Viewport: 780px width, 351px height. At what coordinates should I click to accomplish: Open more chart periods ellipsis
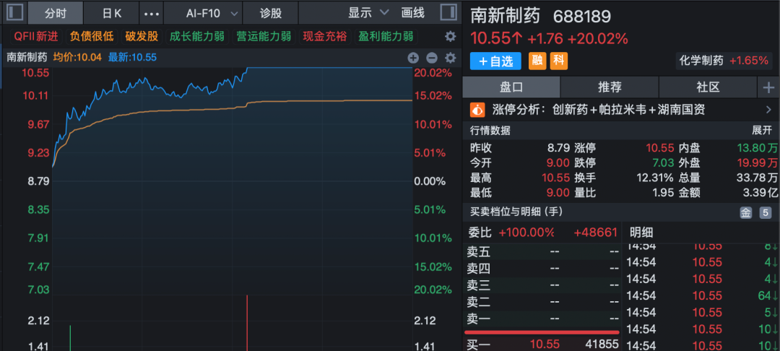(151, 14)
